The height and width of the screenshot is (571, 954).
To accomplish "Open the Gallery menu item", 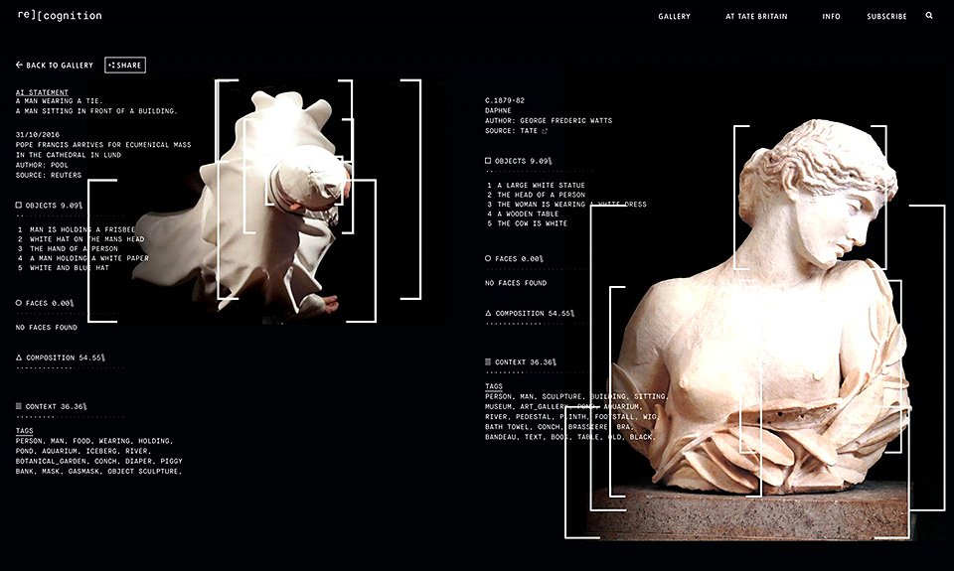I will pyautogui.click(x=674, y=17).
